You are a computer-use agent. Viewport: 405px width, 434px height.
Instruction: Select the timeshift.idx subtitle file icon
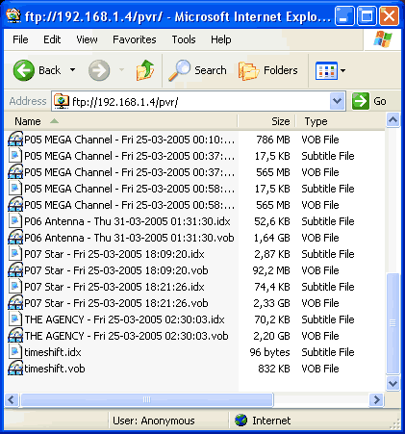15,352
